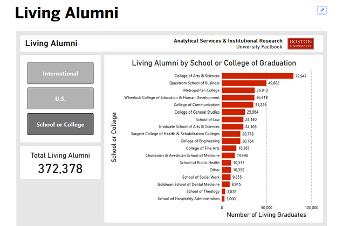
Task: Select the College of Engineering bar
Action: click(231, 141)
